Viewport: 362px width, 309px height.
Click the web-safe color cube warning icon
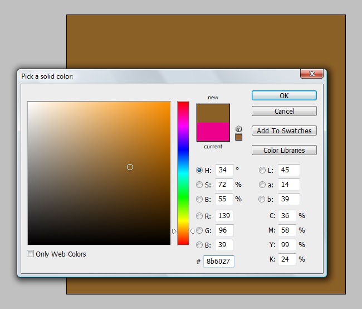tap(239, 129)
